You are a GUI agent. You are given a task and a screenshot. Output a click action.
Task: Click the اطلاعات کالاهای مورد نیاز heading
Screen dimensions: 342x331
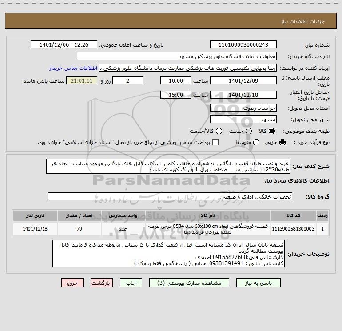click(x=296, y=181)
